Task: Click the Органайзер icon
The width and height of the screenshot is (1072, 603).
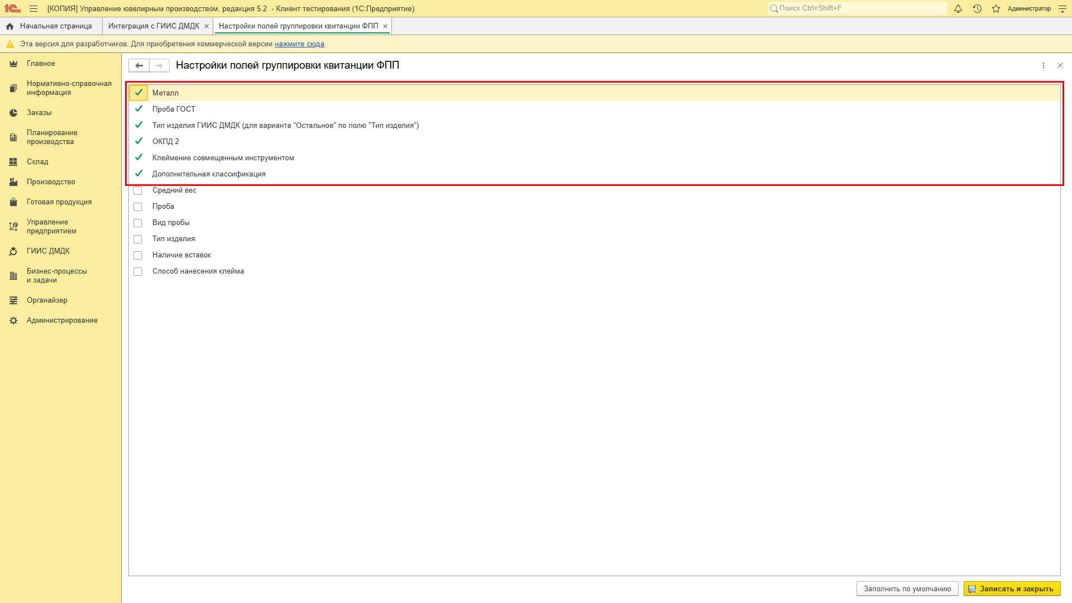Action: (x=13, y=300)
